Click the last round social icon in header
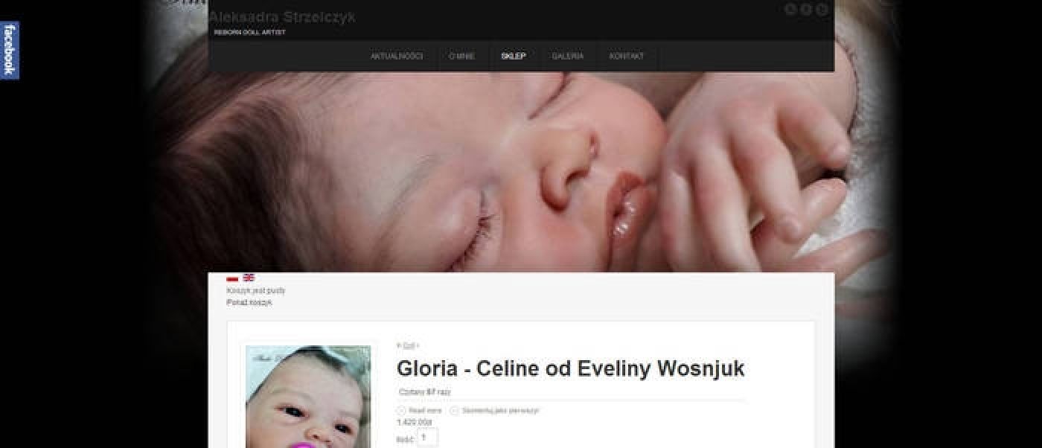This screenshot has width=1042, height=448. pyautogui.click(x=822, y=10)
